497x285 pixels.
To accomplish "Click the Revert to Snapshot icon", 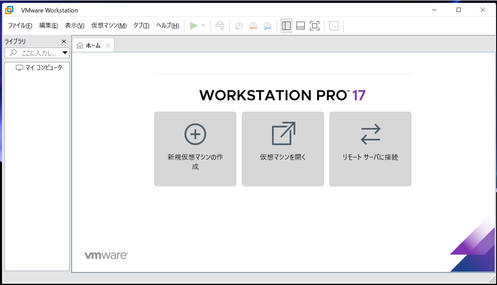I will coord(253,26).
